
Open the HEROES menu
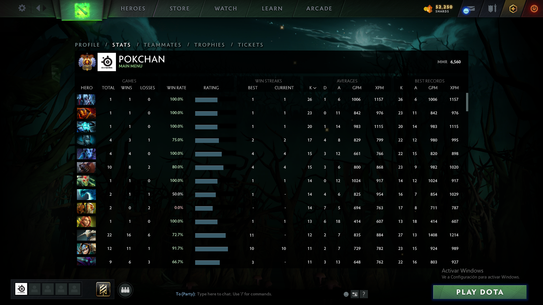[133, 8]
